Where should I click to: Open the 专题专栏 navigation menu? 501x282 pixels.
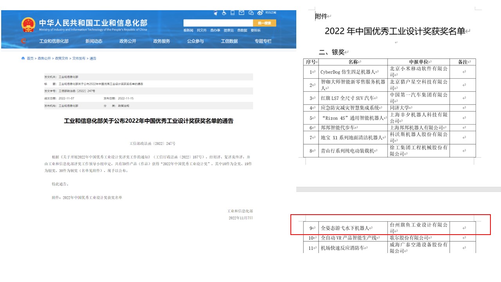263,41
